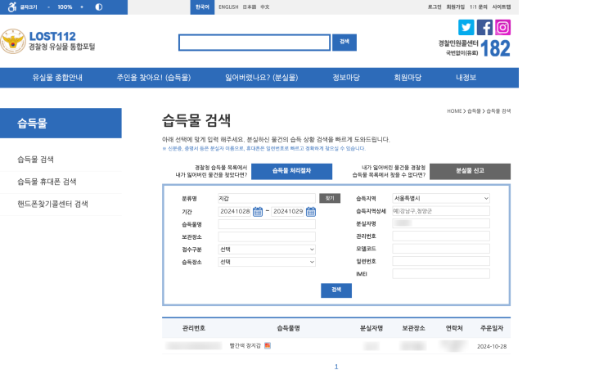Open 사이트맵 link

point(502,7)
